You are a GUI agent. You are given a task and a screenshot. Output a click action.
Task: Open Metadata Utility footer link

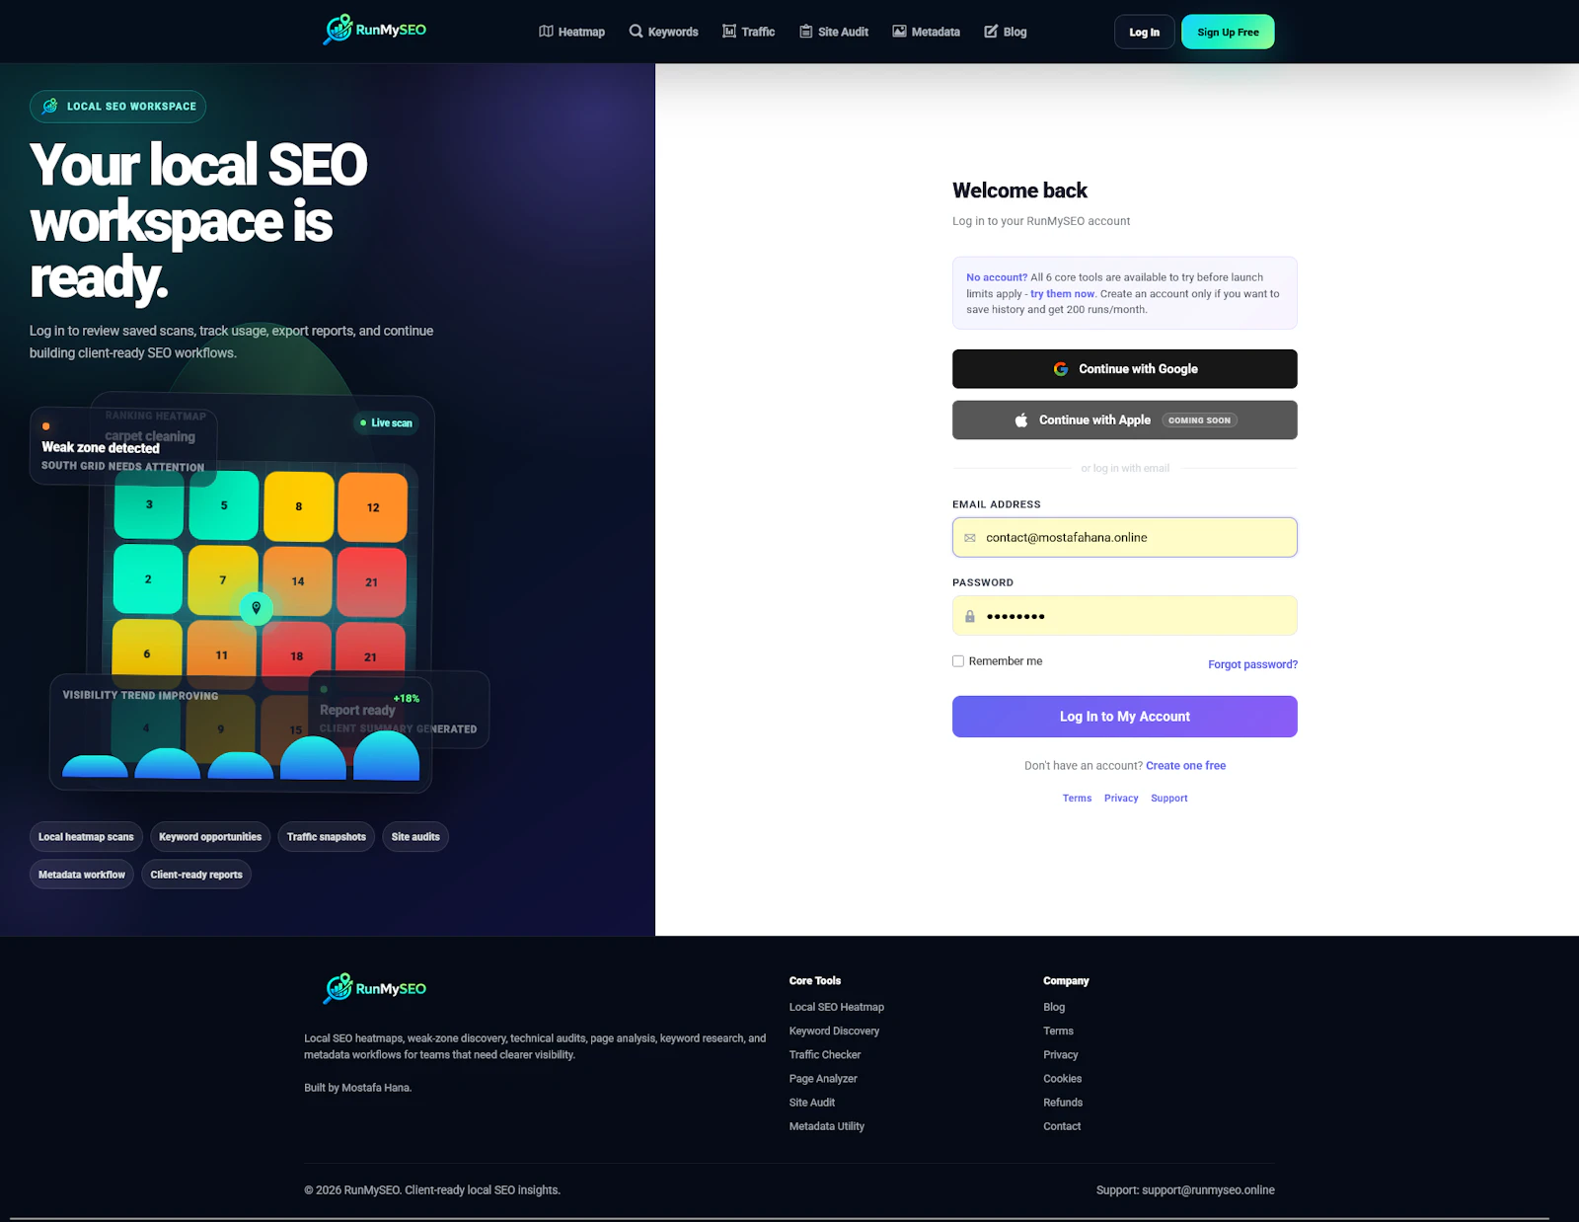coord(827,1126)
